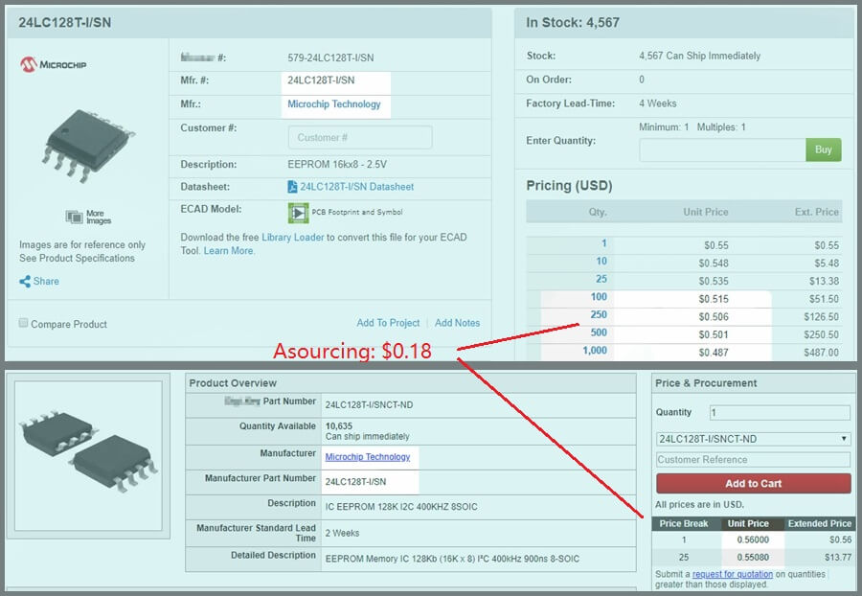The height and width of the screenshot is (596, 862).
Task: Click the Share link text
Action: (x=46, y=281)
